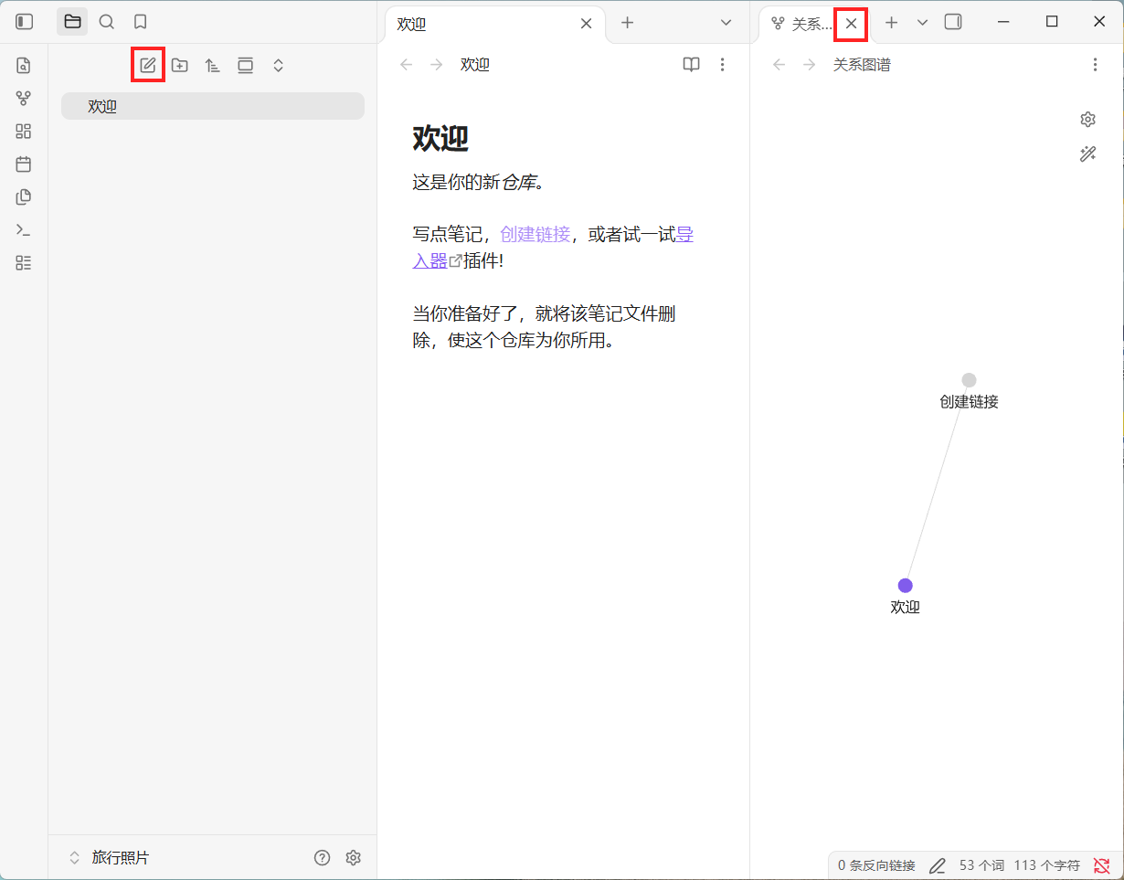Viewport: 1124px width, 880px height.
Task: Open tab list dropdown in graph pane
Action: [x=922, y=23]
